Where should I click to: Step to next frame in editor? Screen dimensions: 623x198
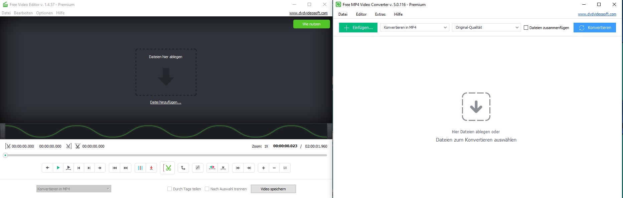coord(89,168)
